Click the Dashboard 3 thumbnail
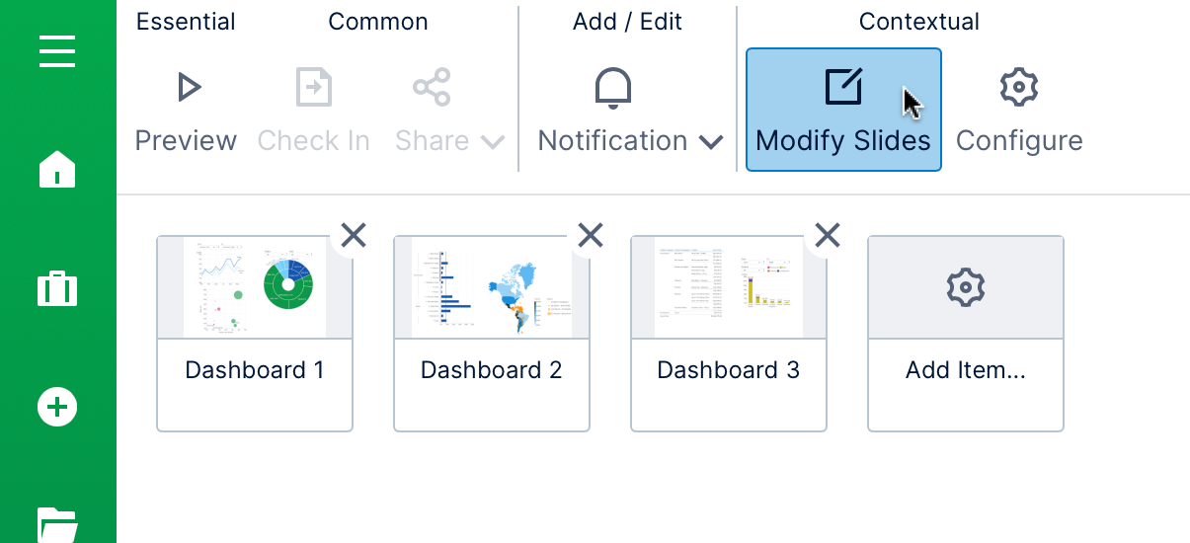Image resolution: width=1190 pixels, height=543 pixels. pyautogui.click(x=729, y=288)
